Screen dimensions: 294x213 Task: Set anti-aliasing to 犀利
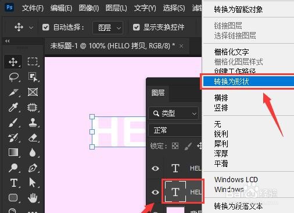(x=221, y=144)
